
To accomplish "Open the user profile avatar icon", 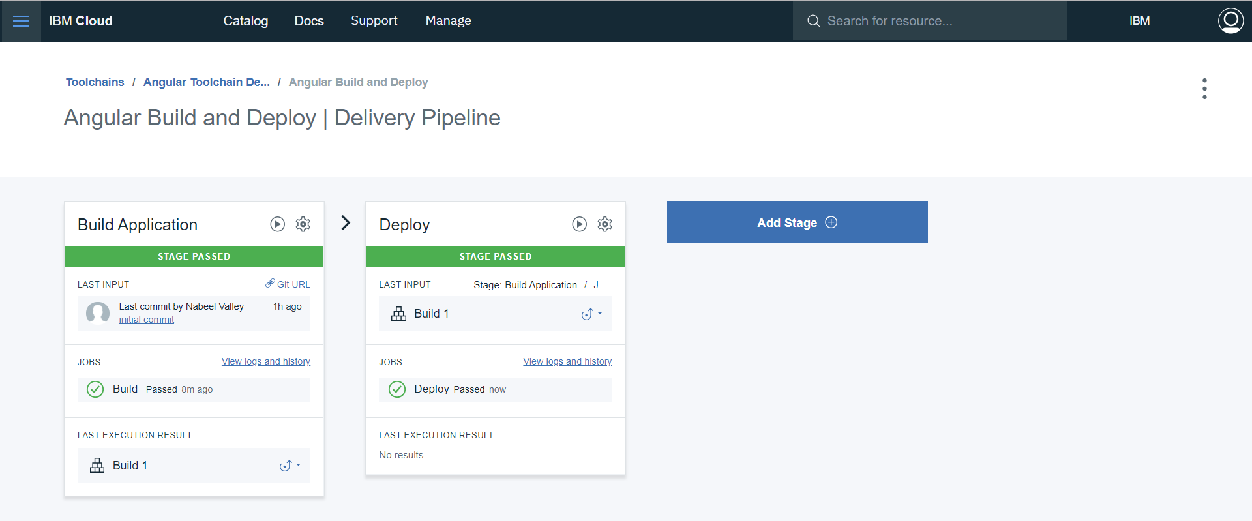I will coord(1230,21).
